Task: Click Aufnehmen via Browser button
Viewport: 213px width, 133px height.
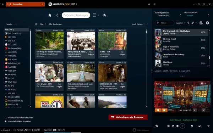Action: 128,117
